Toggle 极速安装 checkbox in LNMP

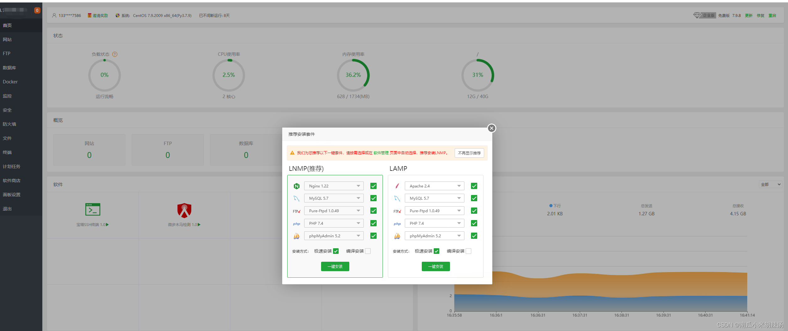point(336,251)
